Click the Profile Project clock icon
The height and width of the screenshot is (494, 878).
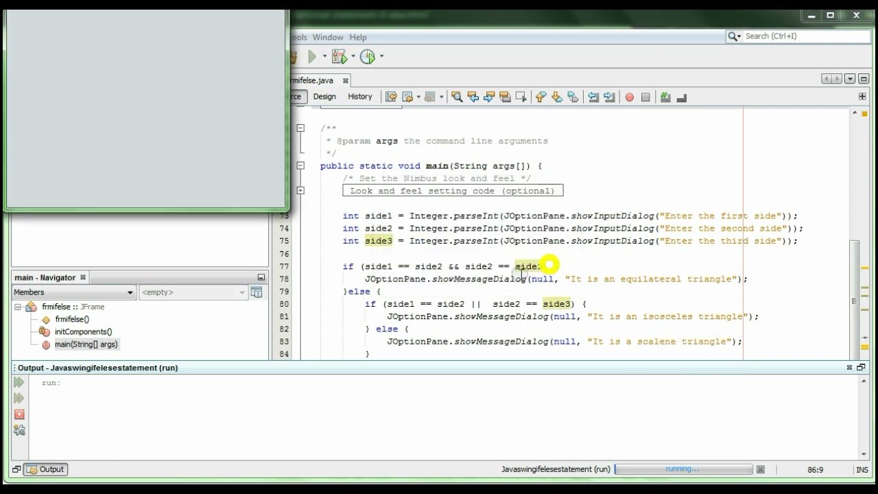pos(368,57)
